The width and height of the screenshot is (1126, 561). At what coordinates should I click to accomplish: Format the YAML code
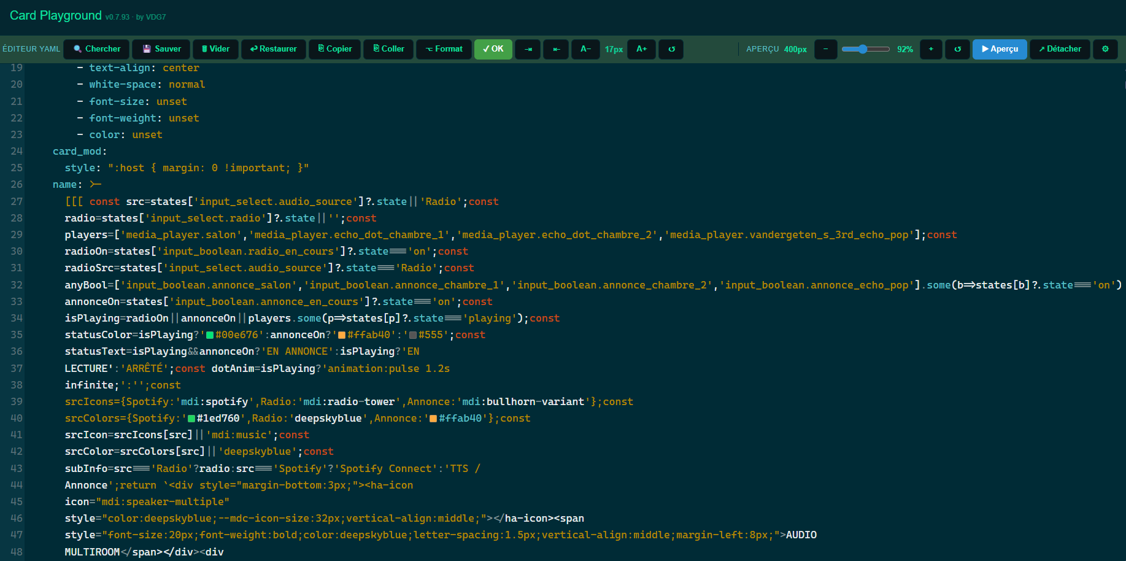(444, 49)
